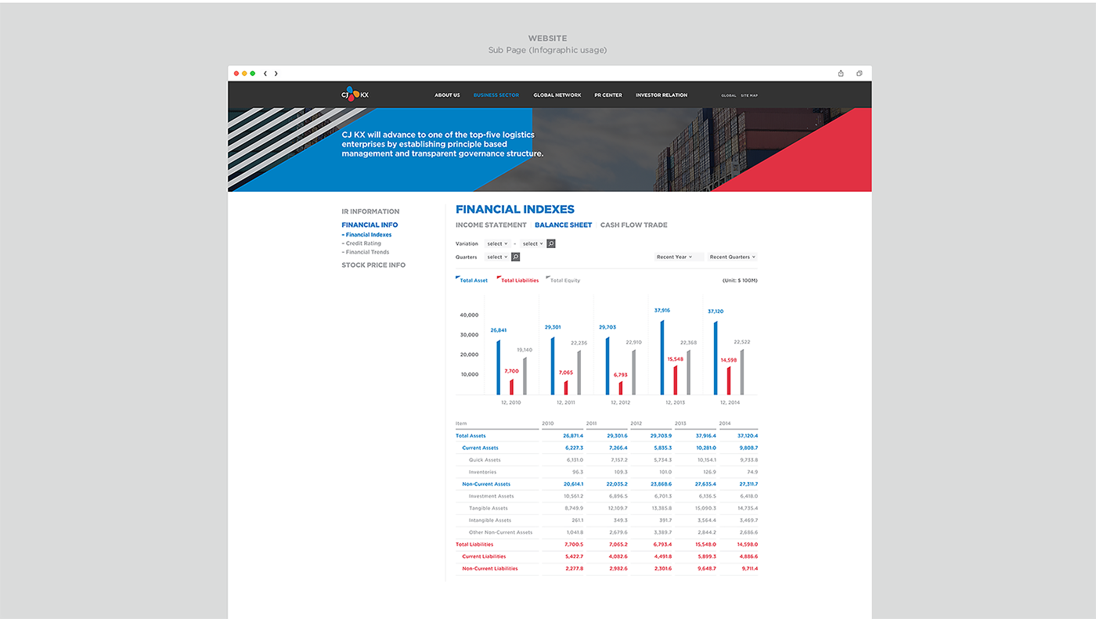
Task: Open the Investor Relation menu
Action: coord(661,95)
